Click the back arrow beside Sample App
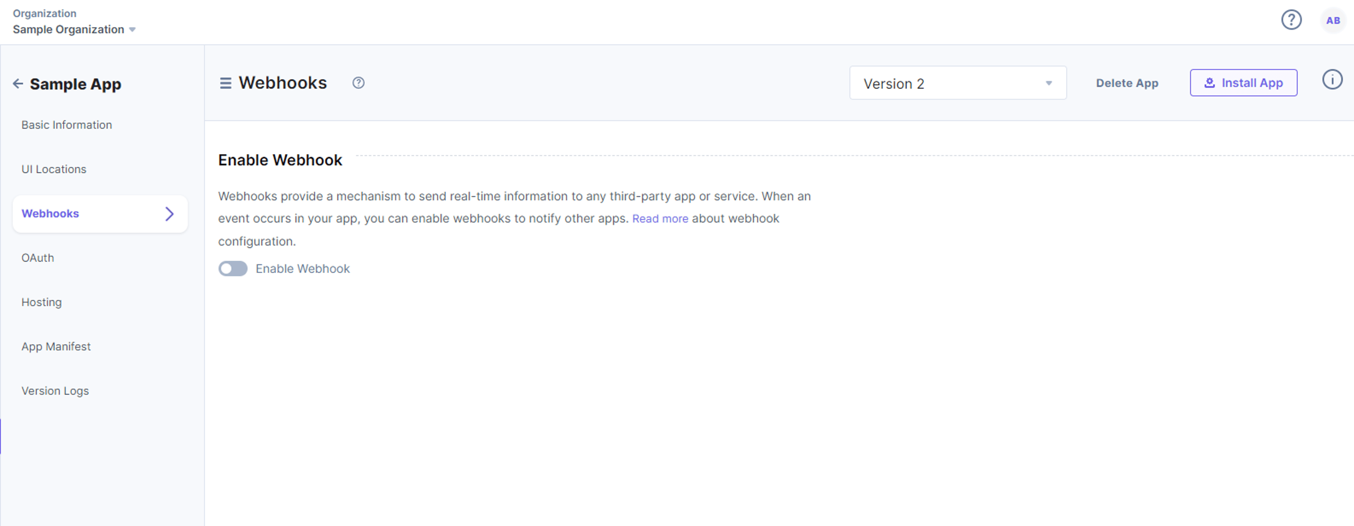 (x=18, y=83)
